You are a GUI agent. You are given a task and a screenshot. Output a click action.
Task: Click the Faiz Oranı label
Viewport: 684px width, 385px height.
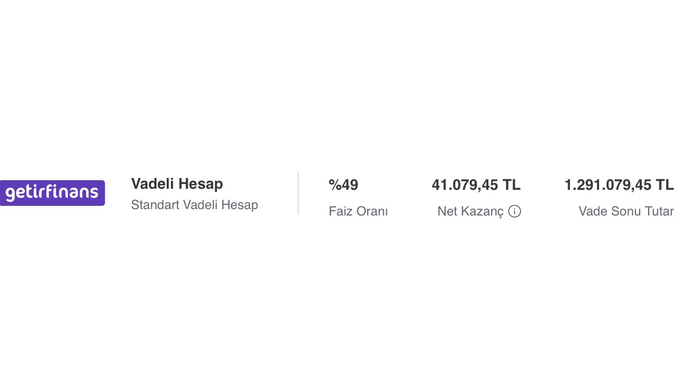point(358,211)
